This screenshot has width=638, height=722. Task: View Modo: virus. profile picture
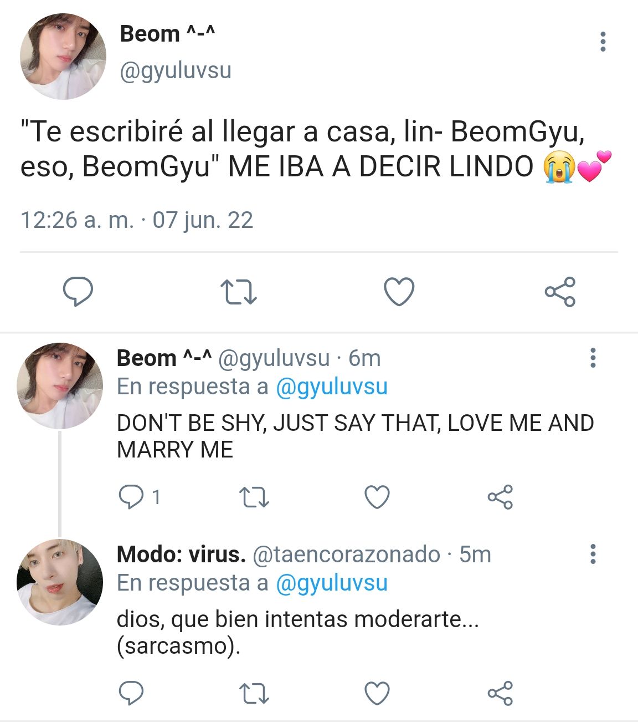[60, 582]
